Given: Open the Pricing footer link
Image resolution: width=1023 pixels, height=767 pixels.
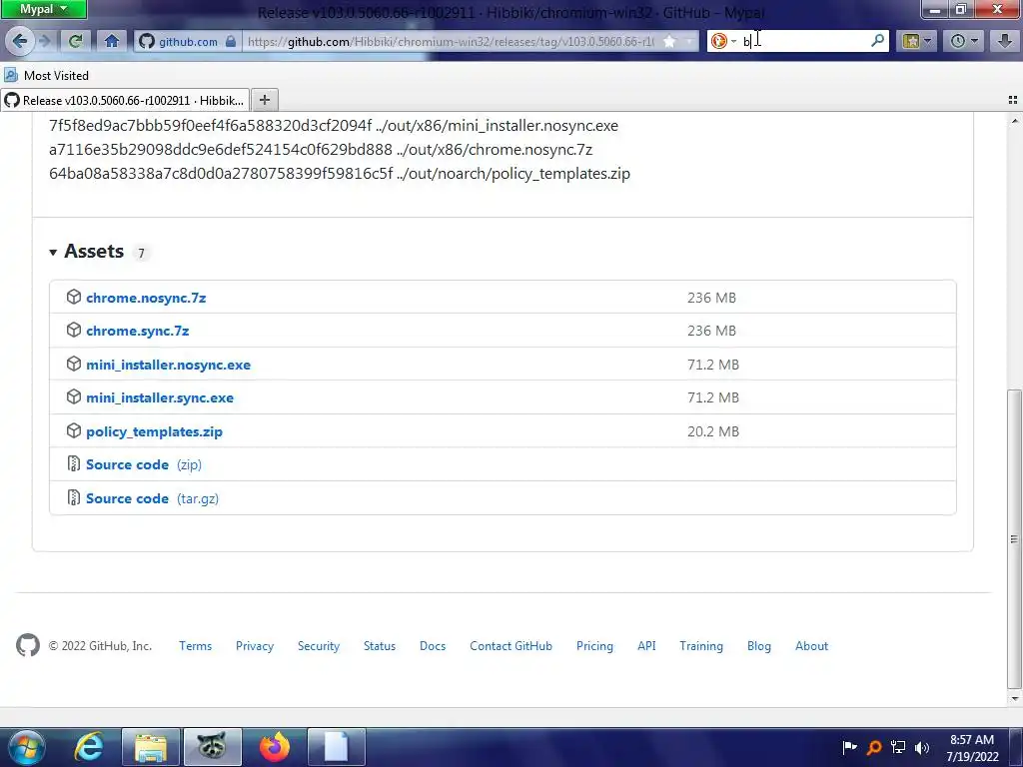Looking at the screenshot, I should coord(594,646).
